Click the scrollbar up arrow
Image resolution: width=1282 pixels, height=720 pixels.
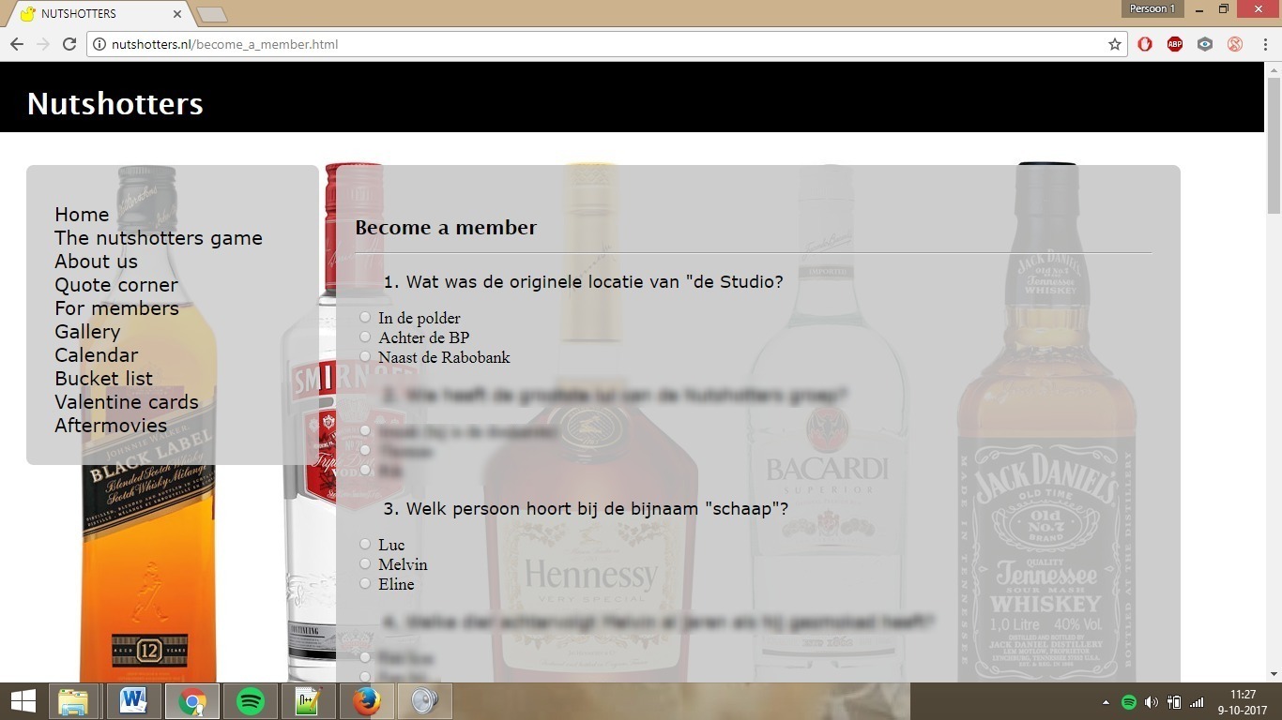1274,69
